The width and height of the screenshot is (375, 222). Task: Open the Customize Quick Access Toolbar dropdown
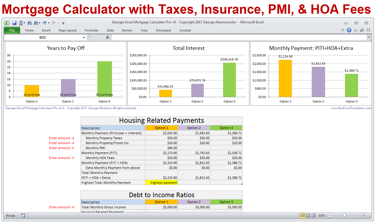63,23
